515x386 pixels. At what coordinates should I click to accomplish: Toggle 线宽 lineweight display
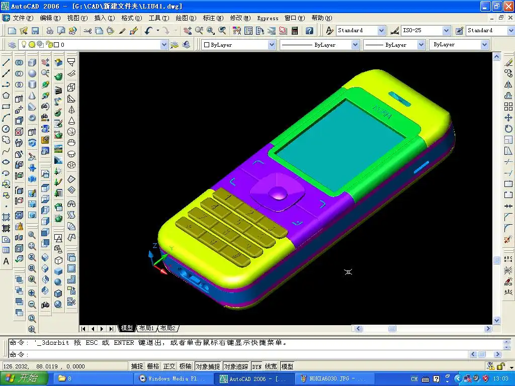(x=271, y=366)
